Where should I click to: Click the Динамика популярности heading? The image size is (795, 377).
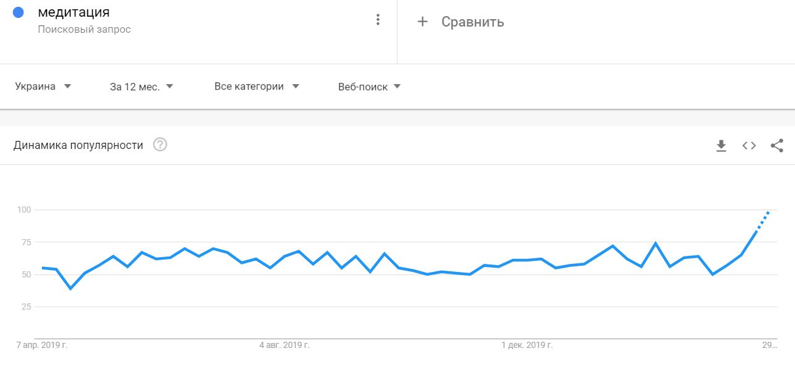coord(78,145)
